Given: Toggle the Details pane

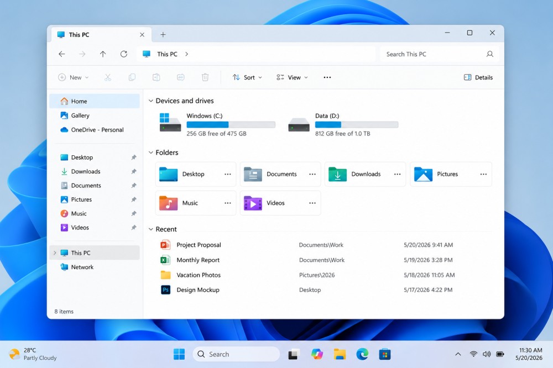Looking at the screenshot, I should coord(478,77).
